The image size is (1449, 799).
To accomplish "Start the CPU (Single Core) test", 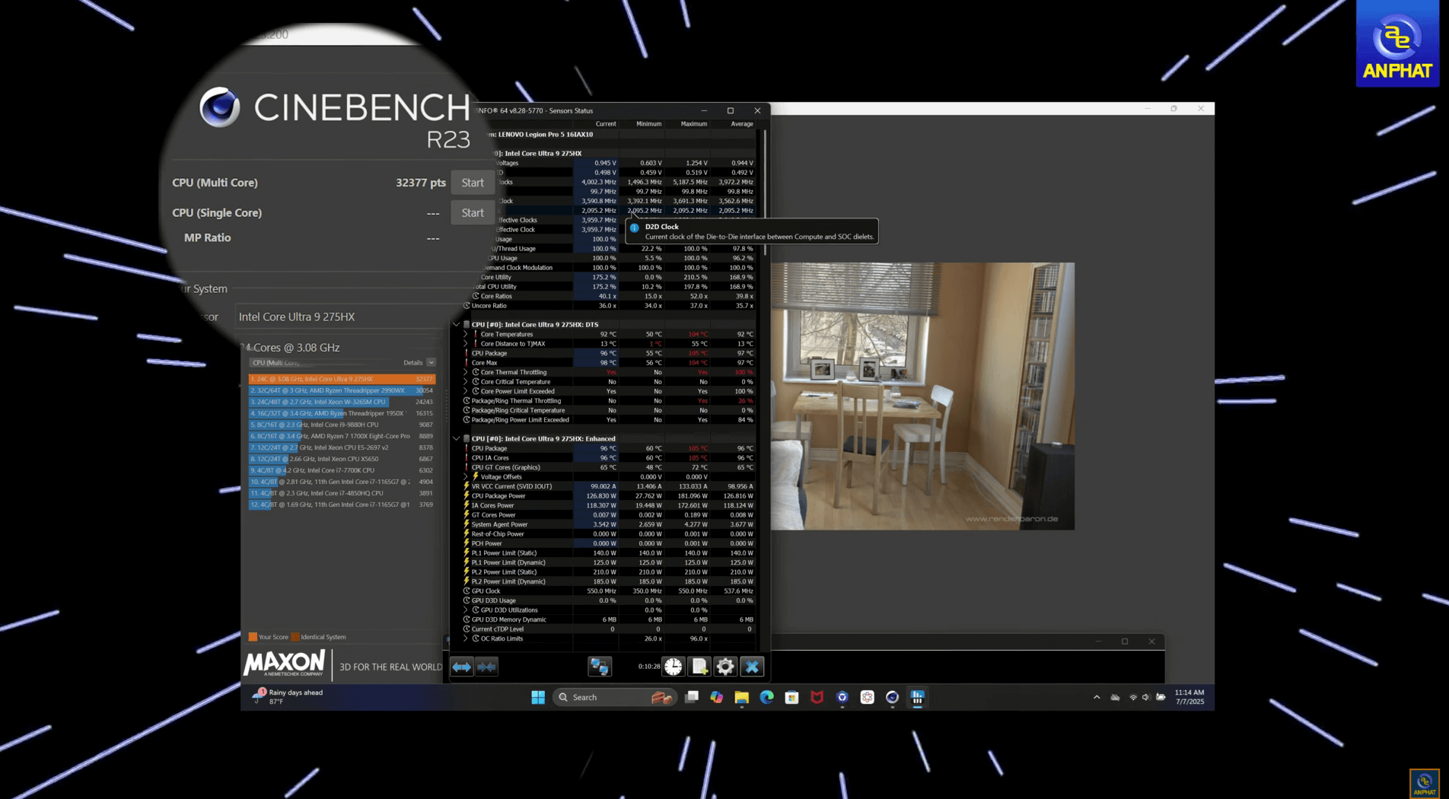I will pos(472,213).
